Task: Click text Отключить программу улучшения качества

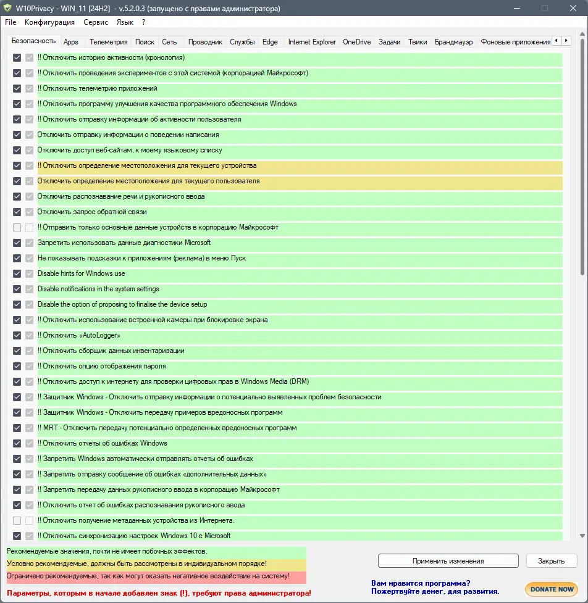Action: point(167,104)
